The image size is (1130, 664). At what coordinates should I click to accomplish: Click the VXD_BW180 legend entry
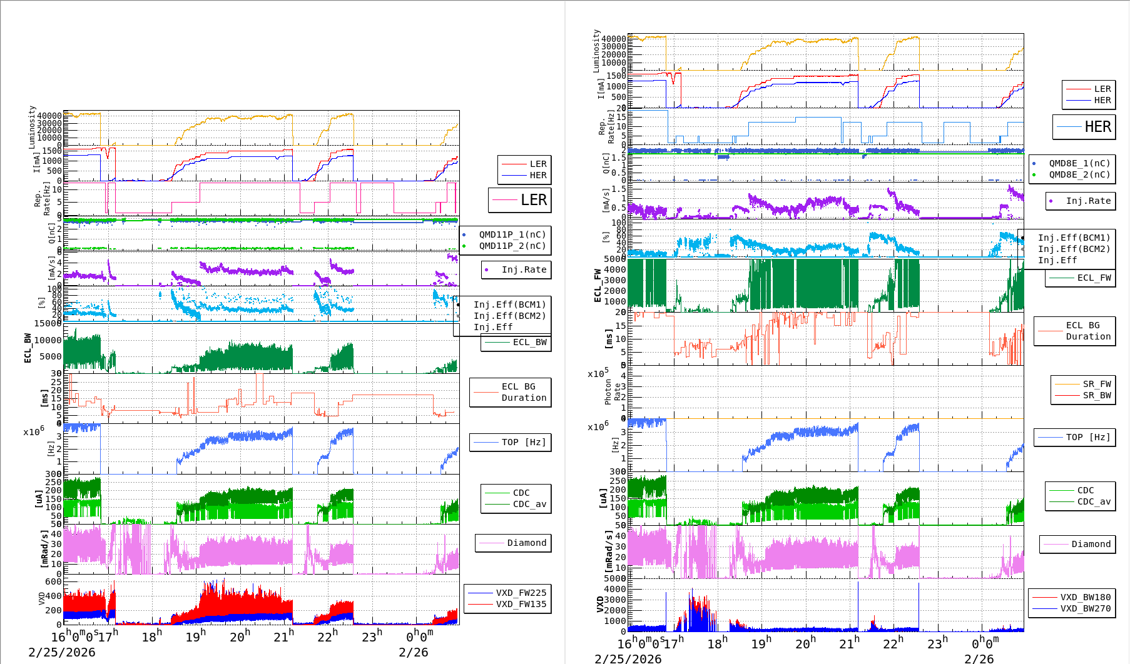1085,597
